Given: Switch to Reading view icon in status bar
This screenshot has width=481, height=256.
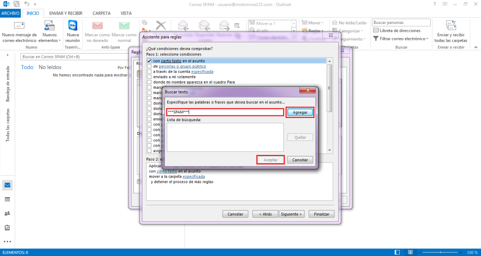Looking at the screenshot, I should (410, 252).
